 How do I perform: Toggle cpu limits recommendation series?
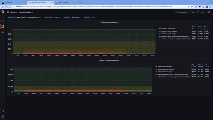(x=175, y=36)
